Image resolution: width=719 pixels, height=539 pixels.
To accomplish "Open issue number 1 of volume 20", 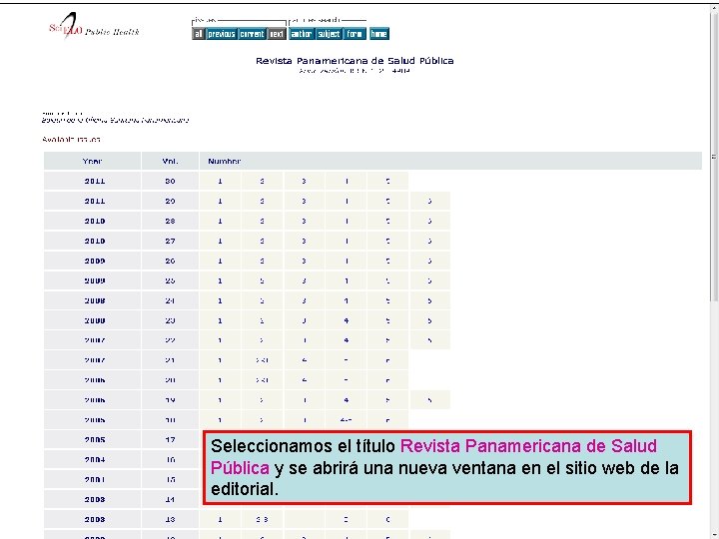I will coord(220,380).
